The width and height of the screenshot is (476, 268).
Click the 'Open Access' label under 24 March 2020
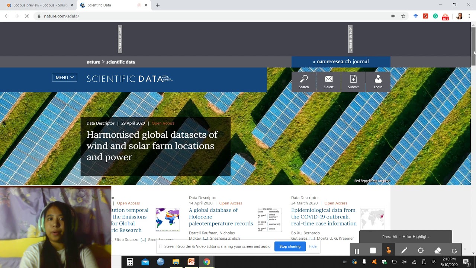click(x=336, y=203)
